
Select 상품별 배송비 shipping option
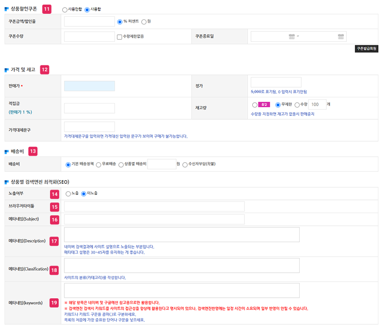(x=121, y=165)
